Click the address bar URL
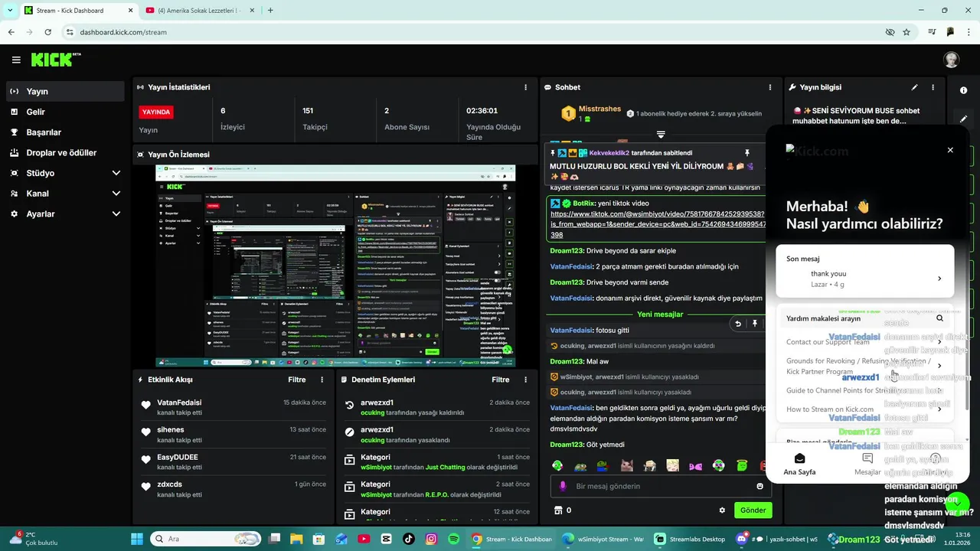This screenshot has width=980, height=551. tap(123, 32)
